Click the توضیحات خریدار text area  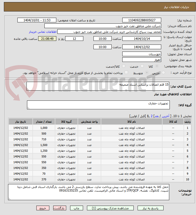tap(89, 192)
